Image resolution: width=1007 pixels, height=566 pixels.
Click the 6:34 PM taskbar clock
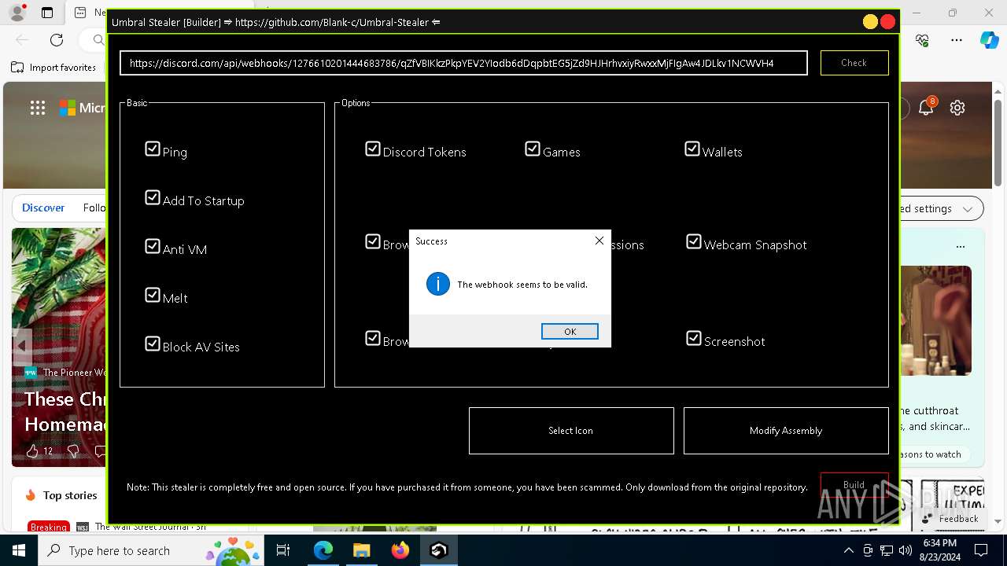click(x=939, y=550)
